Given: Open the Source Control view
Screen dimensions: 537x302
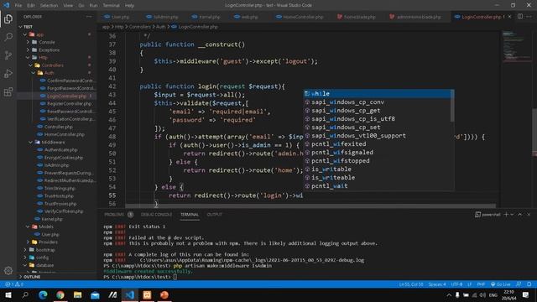Looking at the screenshot, I should (x=8, y=55).
